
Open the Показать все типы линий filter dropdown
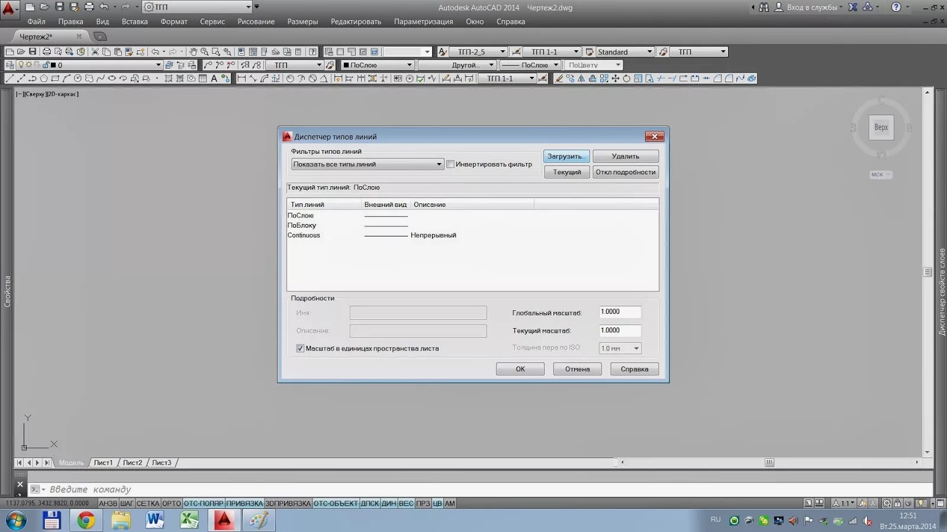coord(367,164)
